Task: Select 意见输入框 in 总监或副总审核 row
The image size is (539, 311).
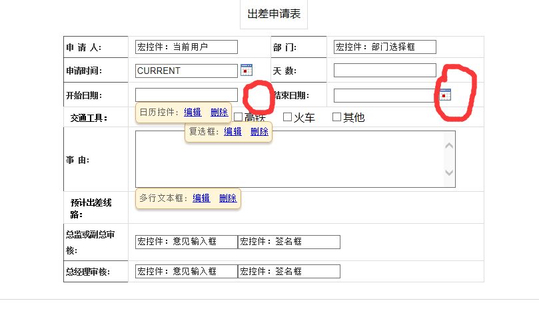Action: [x=187, y=242]
